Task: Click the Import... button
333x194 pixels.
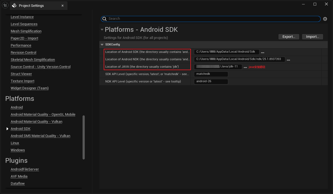Action: tap(312, 37)
